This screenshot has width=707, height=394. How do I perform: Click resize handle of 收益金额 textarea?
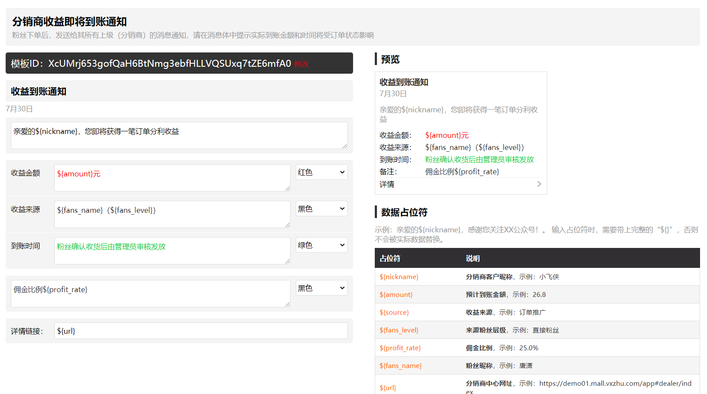pyautogui.click(x=287, y=189)
